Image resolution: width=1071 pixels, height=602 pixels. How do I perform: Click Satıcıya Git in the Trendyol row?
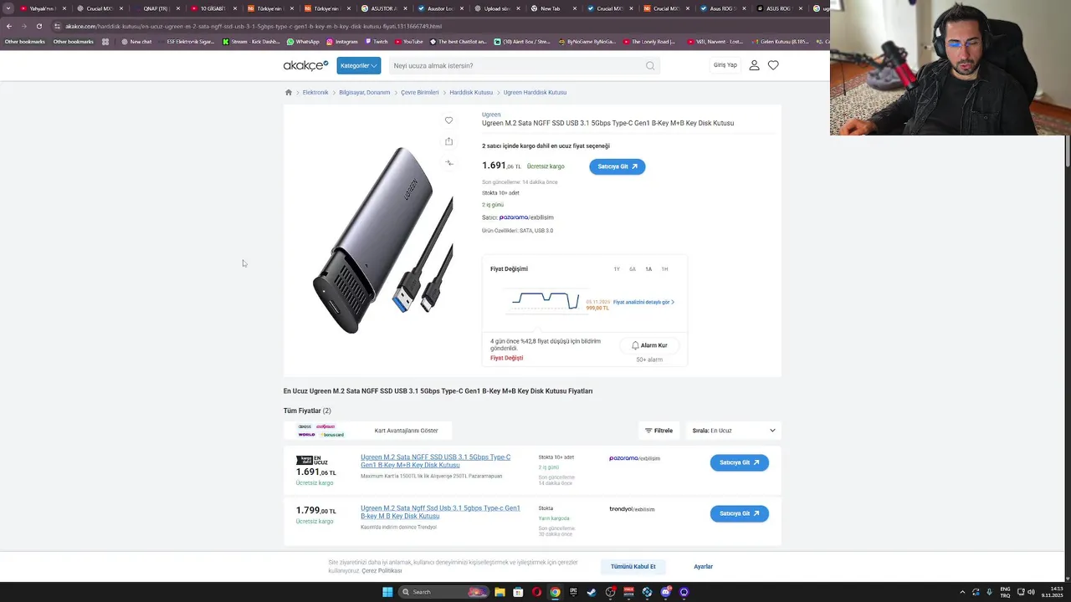click(739, 513)
